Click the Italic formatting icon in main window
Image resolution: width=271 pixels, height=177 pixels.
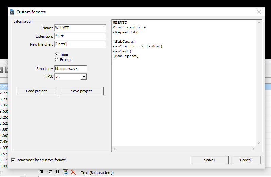50,172
